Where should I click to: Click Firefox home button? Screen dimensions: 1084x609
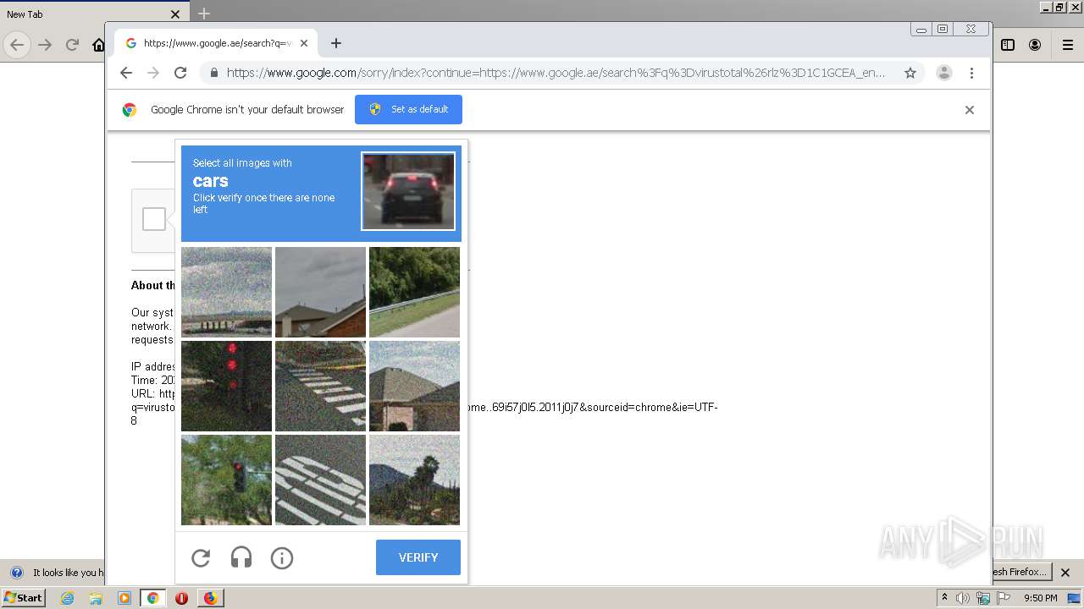pos(98,45)
